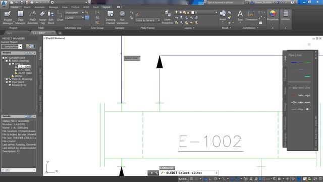
Task: Click the SLEDIT command line input
Action: 189,173
